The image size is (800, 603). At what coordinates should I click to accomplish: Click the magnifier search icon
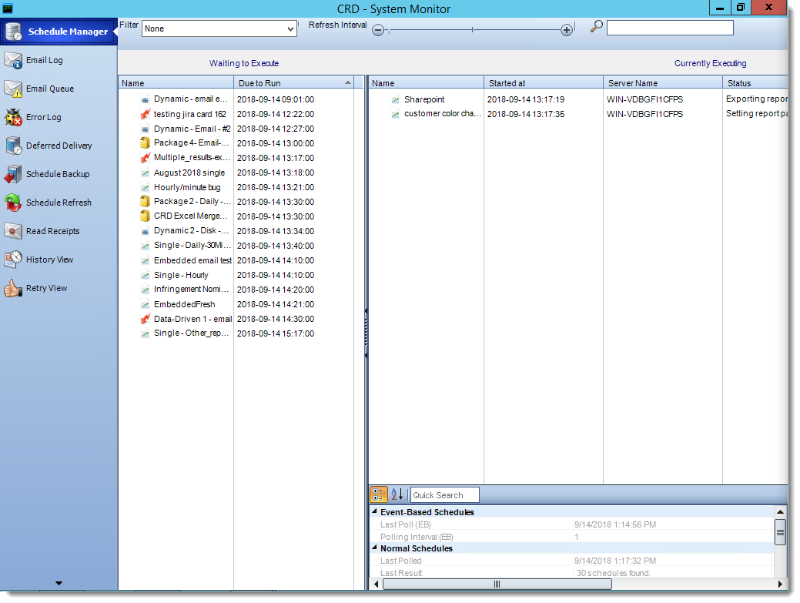click(x=596, y=25)
